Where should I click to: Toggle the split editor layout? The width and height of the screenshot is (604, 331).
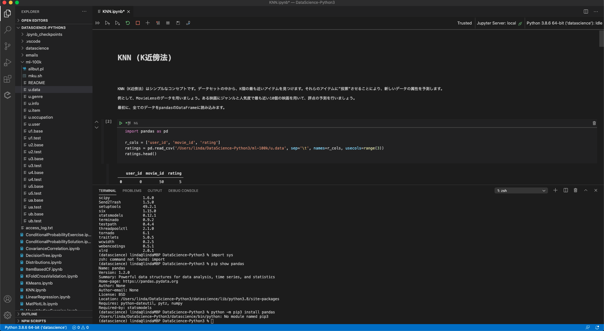tap(586, 12)
